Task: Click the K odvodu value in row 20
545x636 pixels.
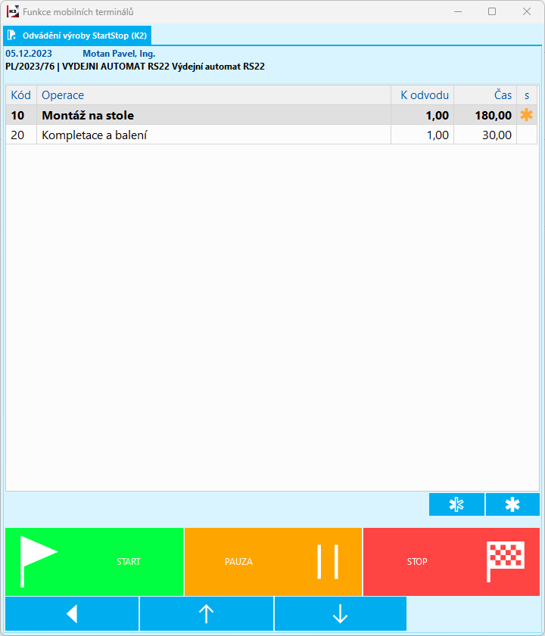Action: pyautogui.click(x=422, y=135)
